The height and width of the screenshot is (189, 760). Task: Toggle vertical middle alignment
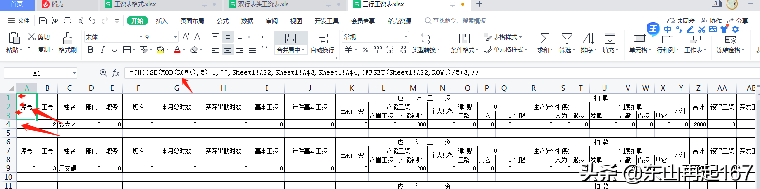228,37
